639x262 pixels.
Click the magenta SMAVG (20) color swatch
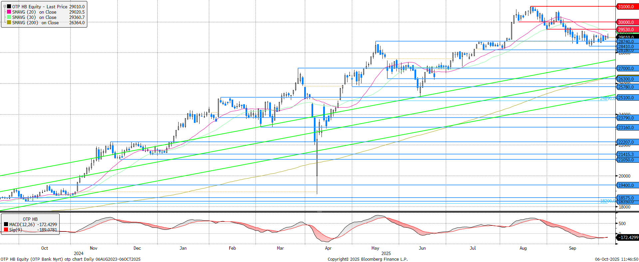[x=9, y=12]
